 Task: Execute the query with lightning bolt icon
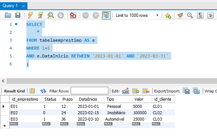point(30,15)
